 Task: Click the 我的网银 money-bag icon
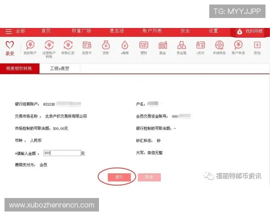pos(239,31)
